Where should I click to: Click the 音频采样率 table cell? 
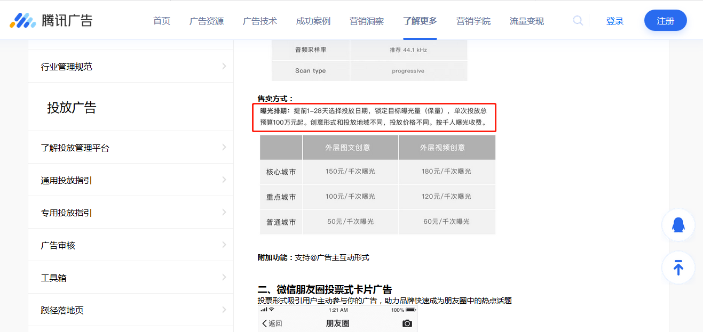click(x=311, y=50)
